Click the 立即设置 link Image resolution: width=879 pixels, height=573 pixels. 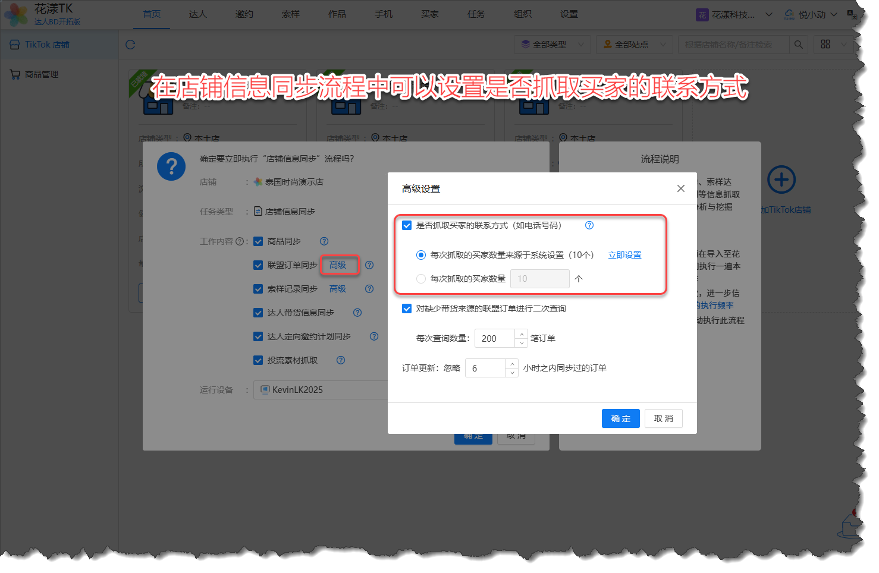coord(624,255)
